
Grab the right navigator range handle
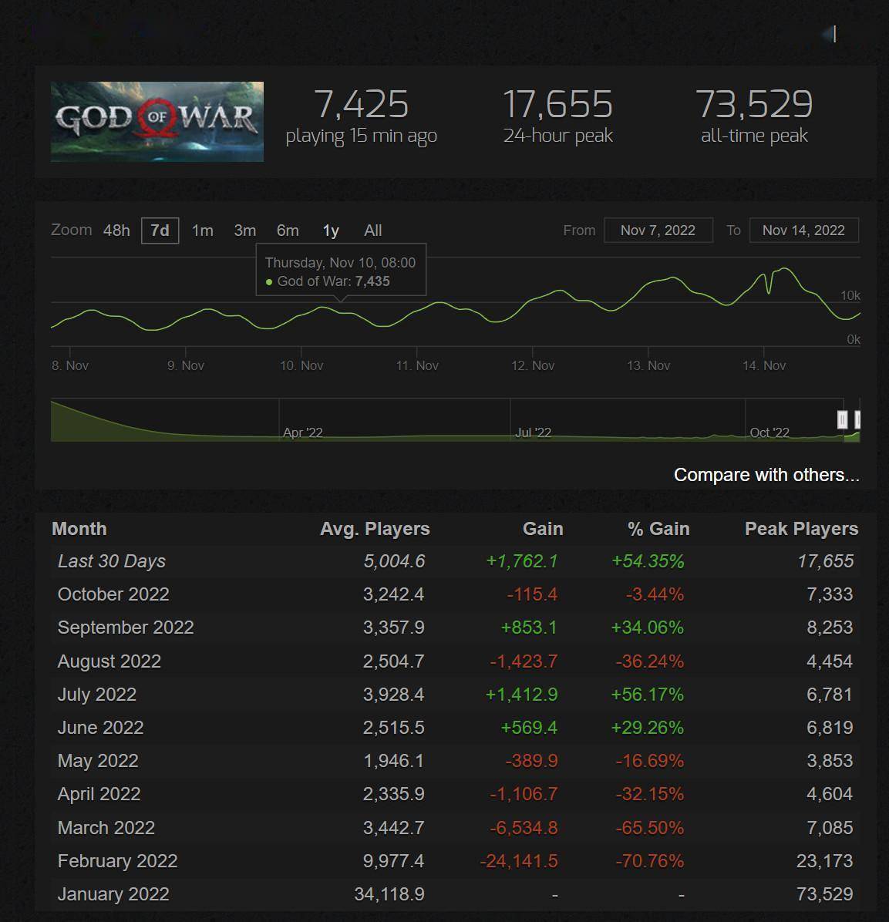click(857, 420)
